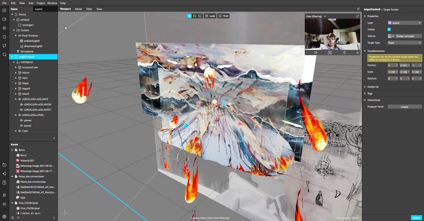This screenshot has width=424, height=221.
Task: Toggle the Visible checkbox
Action: pos(389,29)
